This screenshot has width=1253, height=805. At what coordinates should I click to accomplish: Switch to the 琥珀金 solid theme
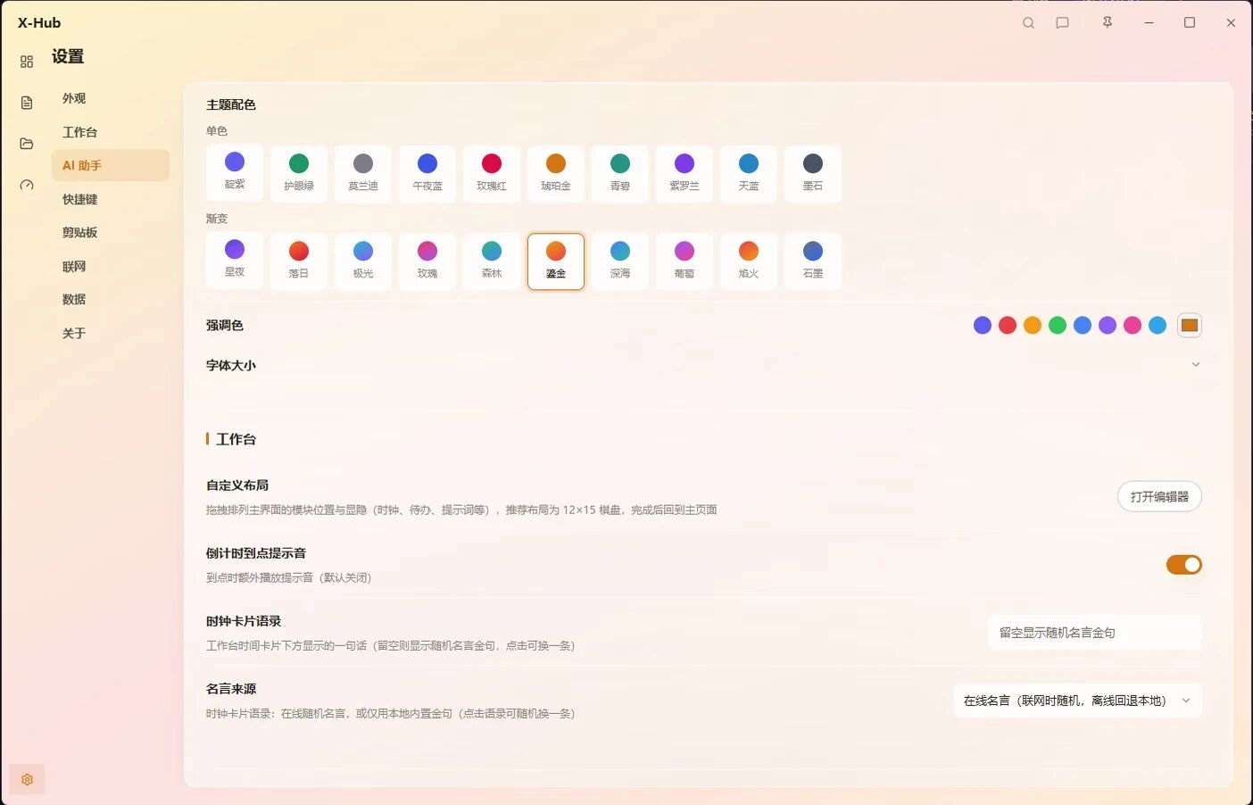click(556, 173)
